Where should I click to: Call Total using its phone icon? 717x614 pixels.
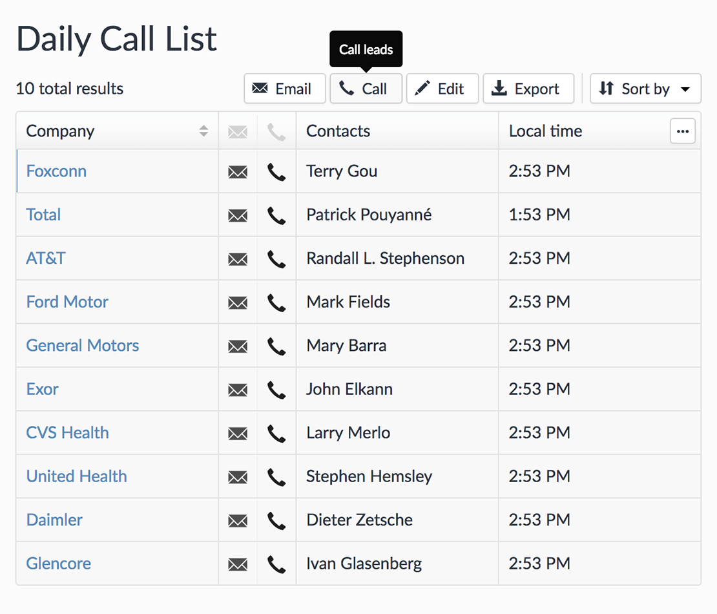(276, 215)
